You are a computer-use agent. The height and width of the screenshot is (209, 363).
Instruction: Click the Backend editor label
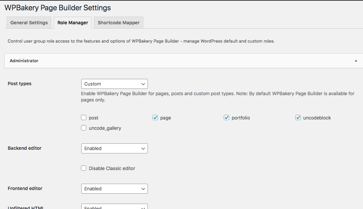(x=25, y=148)
